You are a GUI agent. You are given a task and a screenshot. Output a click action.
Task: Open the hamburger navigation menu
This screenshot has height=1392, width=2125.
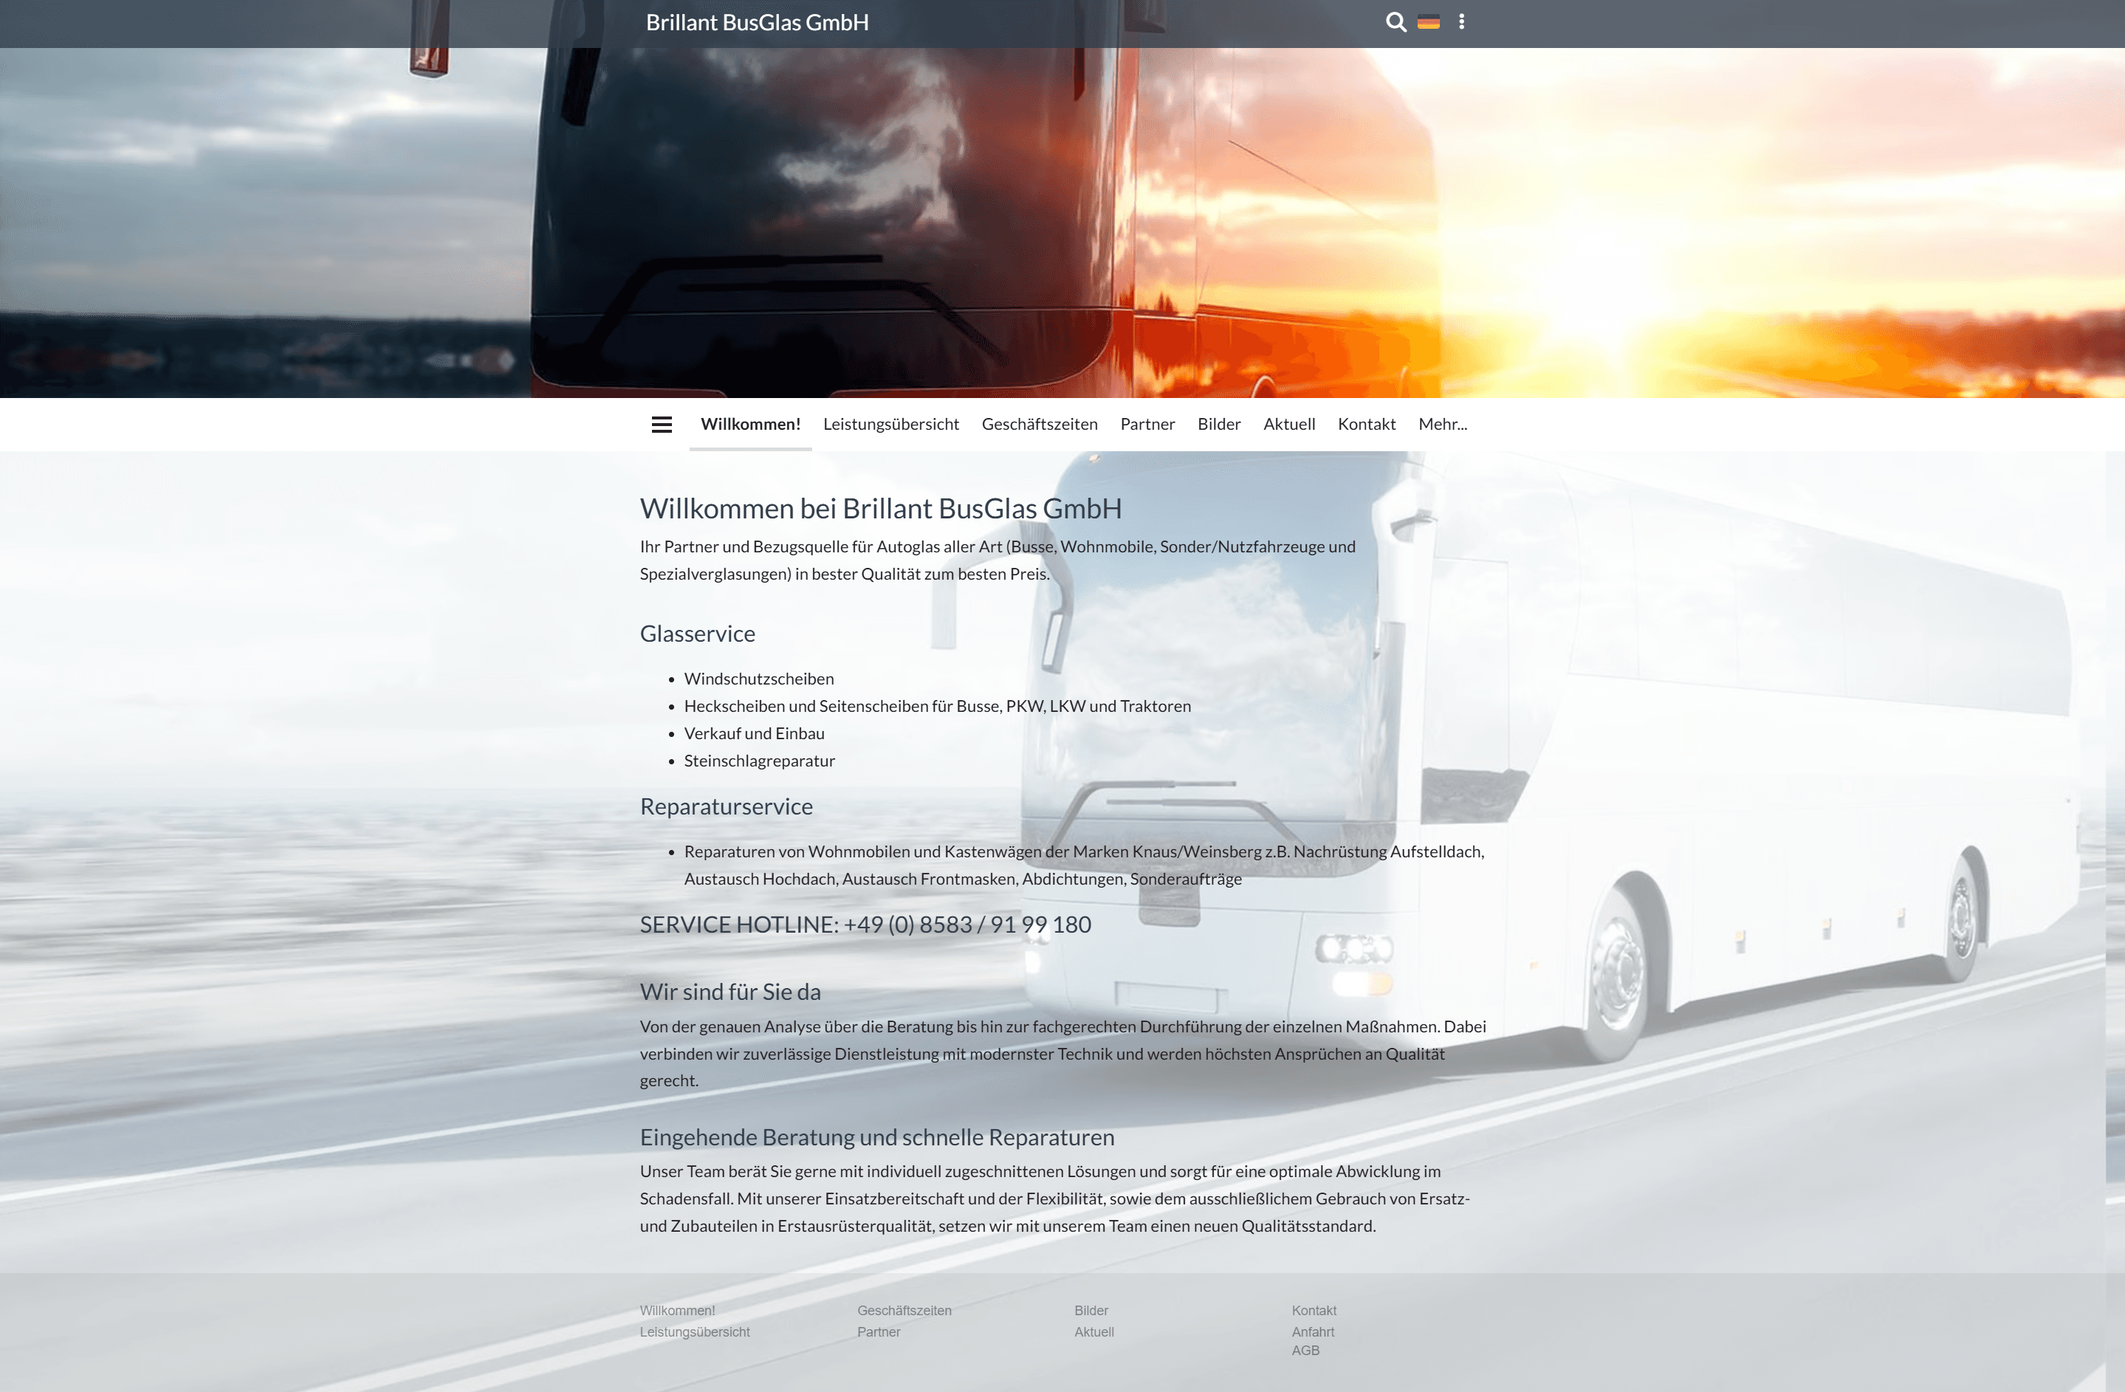[662, 425]
